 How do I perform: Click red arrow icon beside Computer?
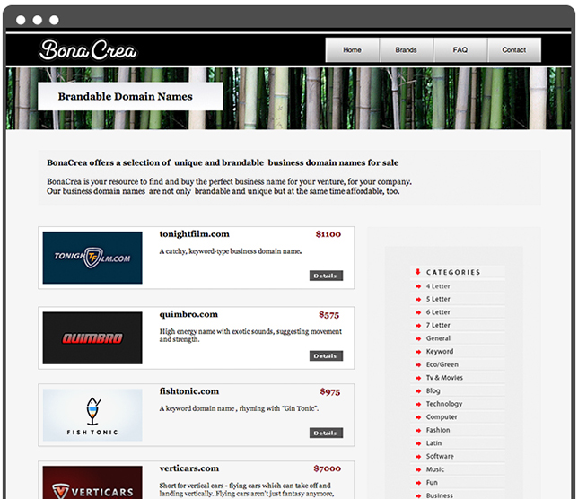[418, 417]
